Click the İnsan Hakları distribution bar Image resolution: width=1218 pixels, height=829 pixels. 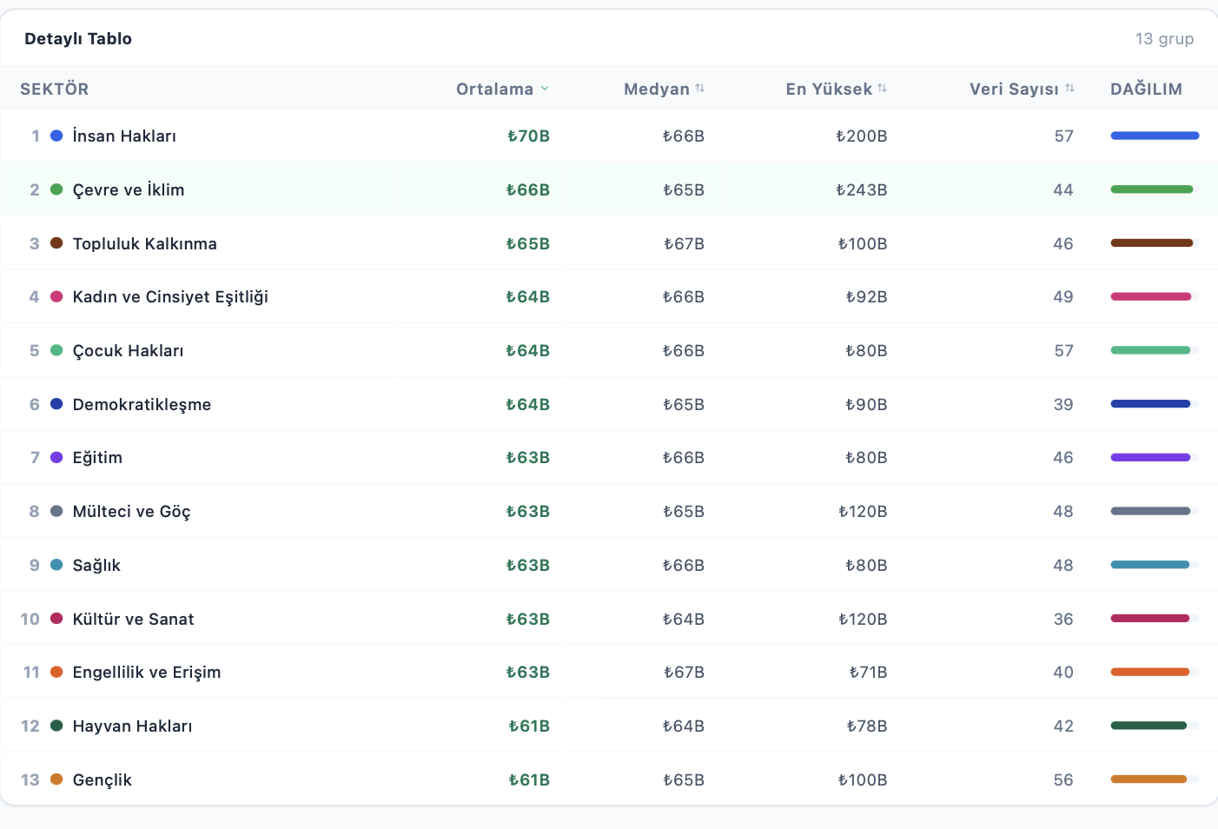click(1155, 136)
